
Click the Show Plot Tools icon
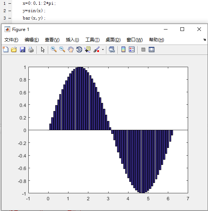[x=152, y=49]
